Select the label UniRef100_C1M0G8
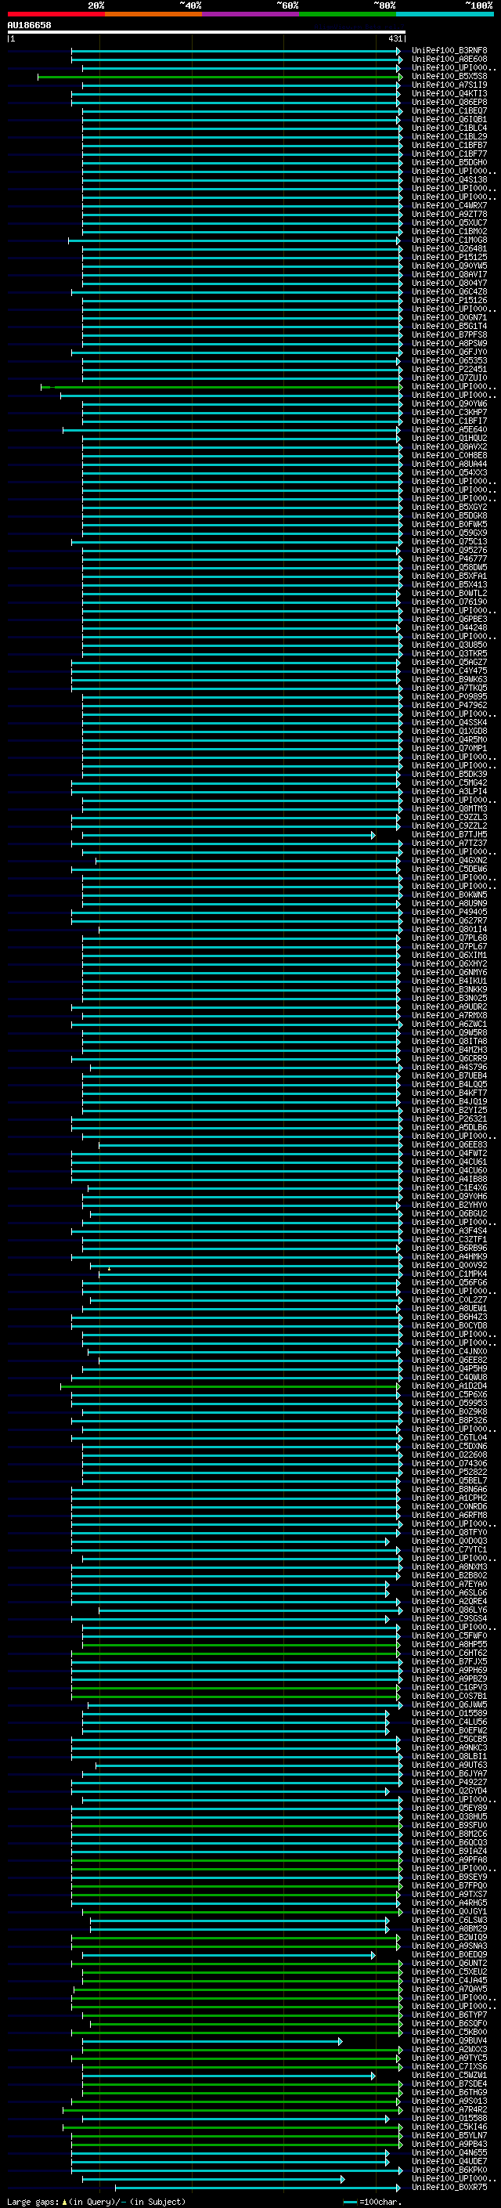Image resolution: width=501 pixels, height=2208 pixels. pyautogui.click(x=449, y=240)
